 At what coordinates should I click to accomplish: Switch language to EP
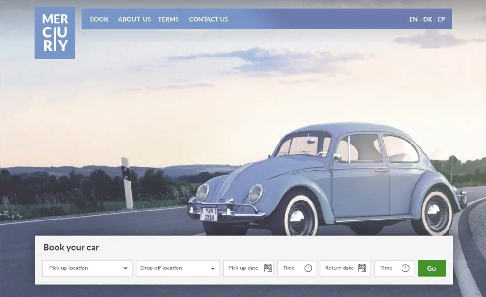pyautogui.click(x=441, y=19)
